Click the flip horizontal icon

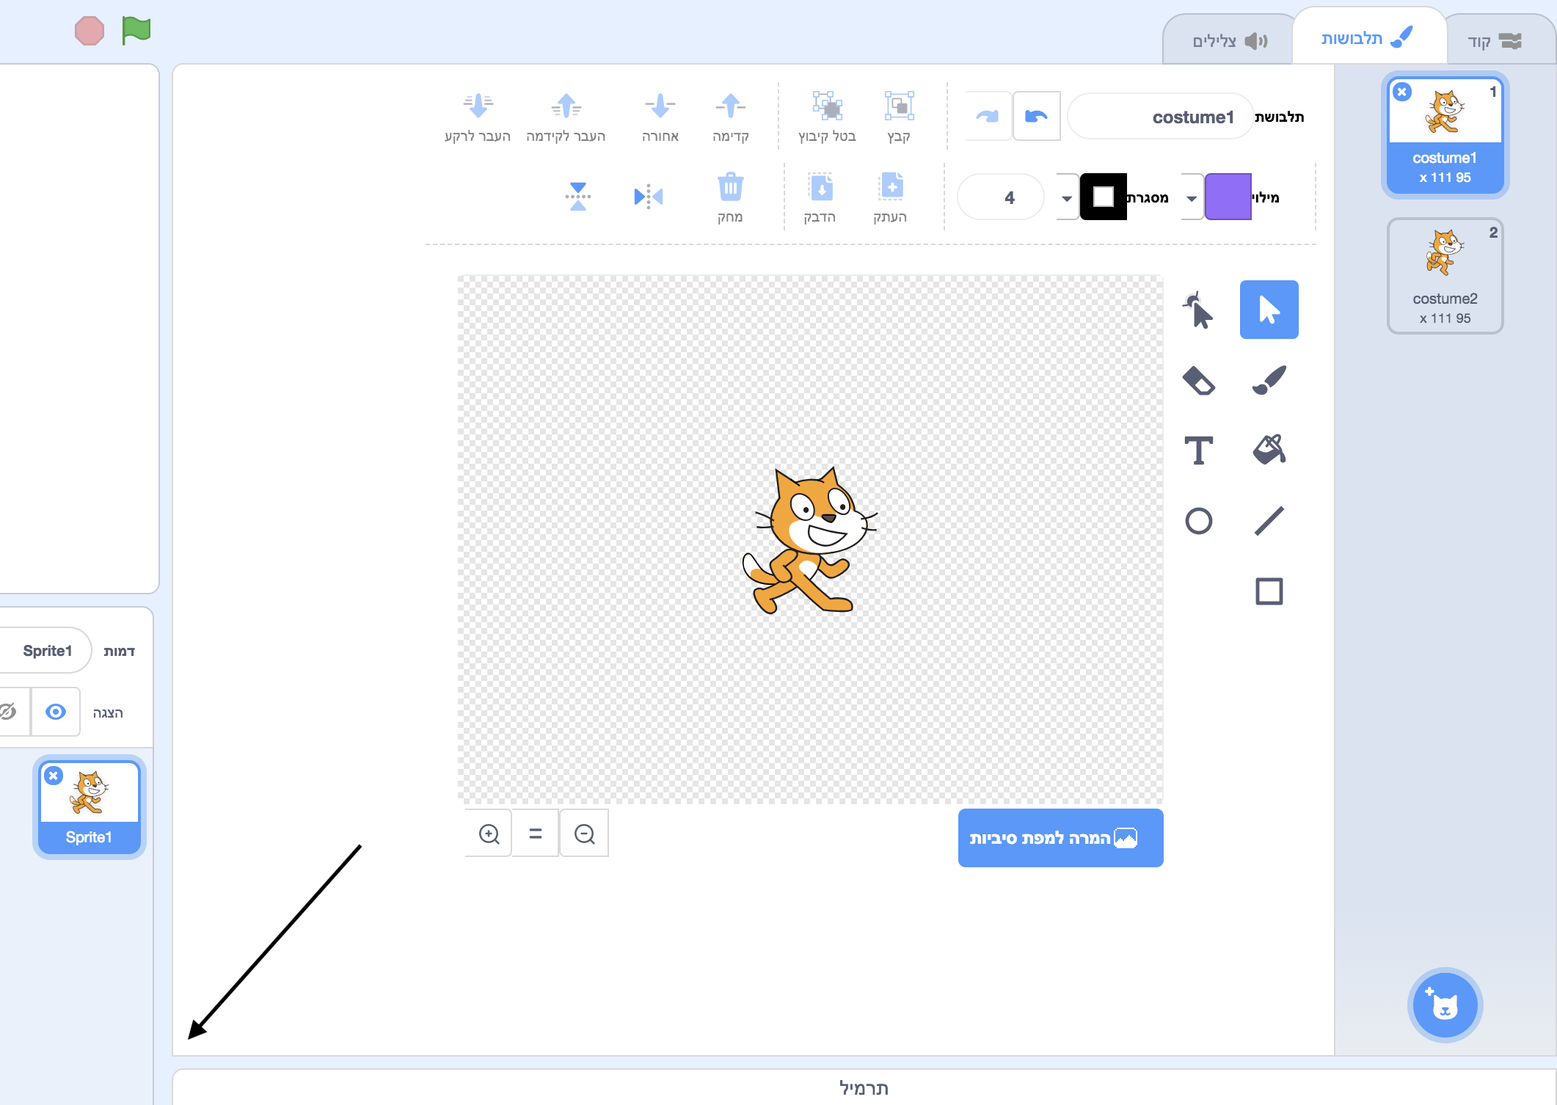pos(649,197)
